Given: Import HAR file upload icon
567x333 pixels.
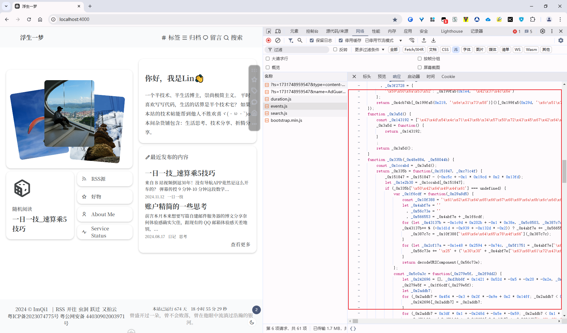Looking at the screenshot, I should (424, 40).
